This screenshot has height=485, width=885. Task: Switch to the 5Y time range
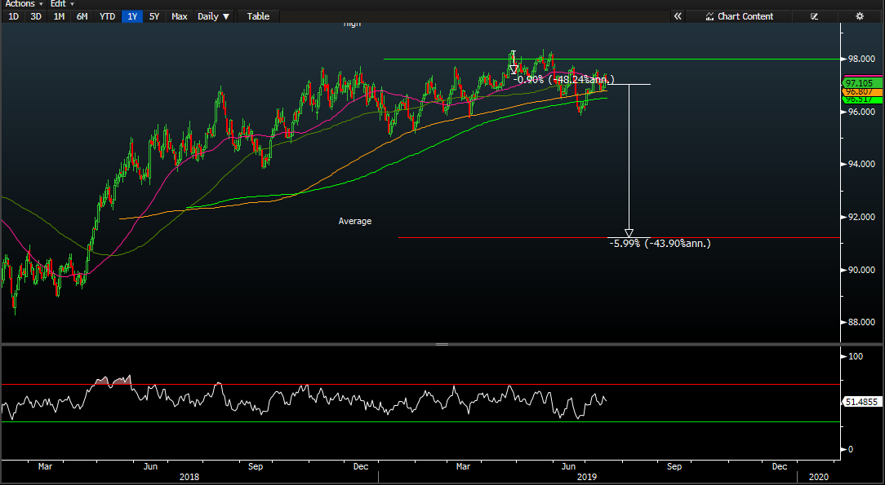tap(154, 16)
